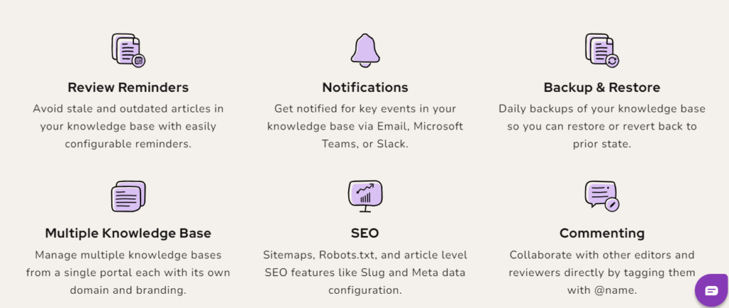Click the Commenting heading
Image resolution: width=729 pixels, height=308 pixels.
pyautogui.click(x=602, y=233)
